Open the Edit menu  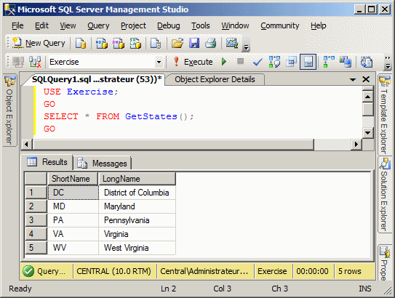tap(41, 25)
